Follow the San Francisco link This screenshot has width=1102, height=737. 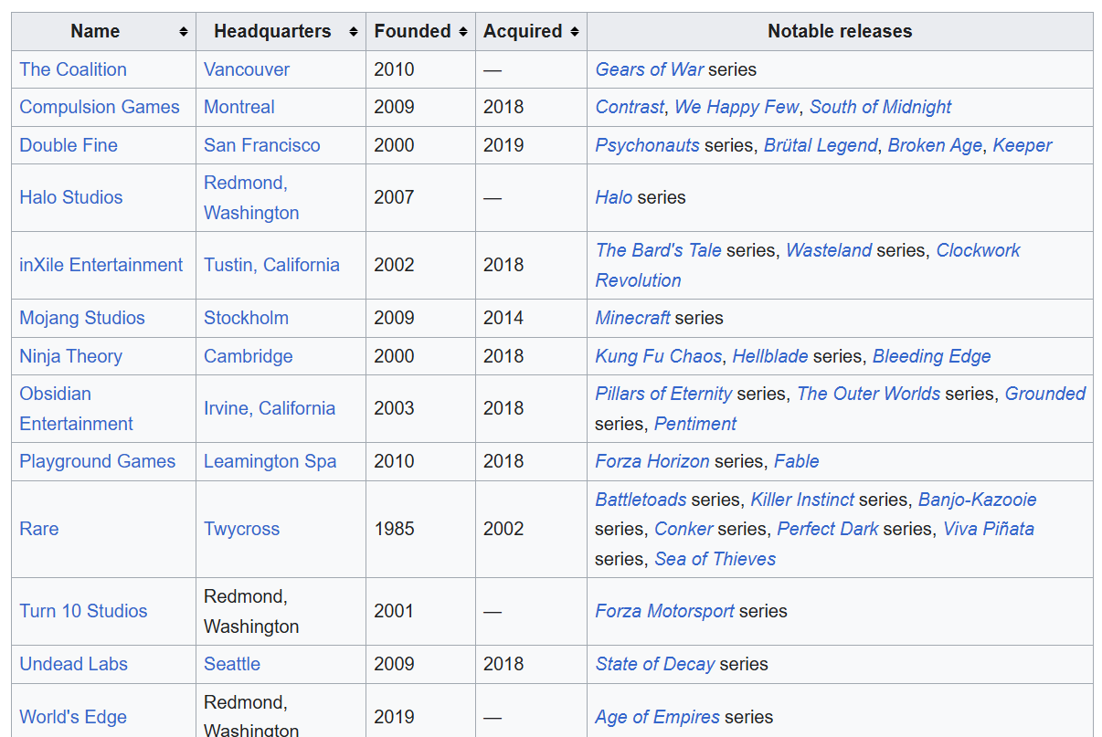262,145
